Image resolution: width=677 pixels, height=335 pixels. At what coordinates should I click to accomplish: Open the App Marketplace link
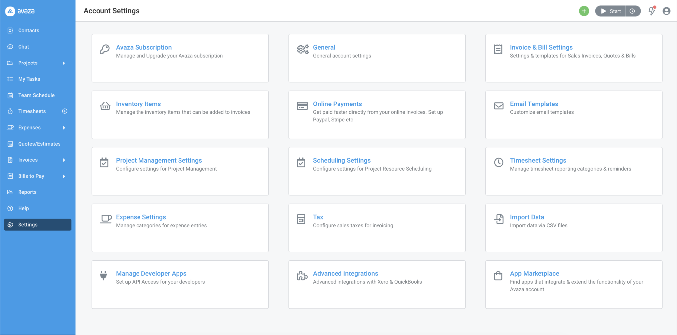click(535, 273)
